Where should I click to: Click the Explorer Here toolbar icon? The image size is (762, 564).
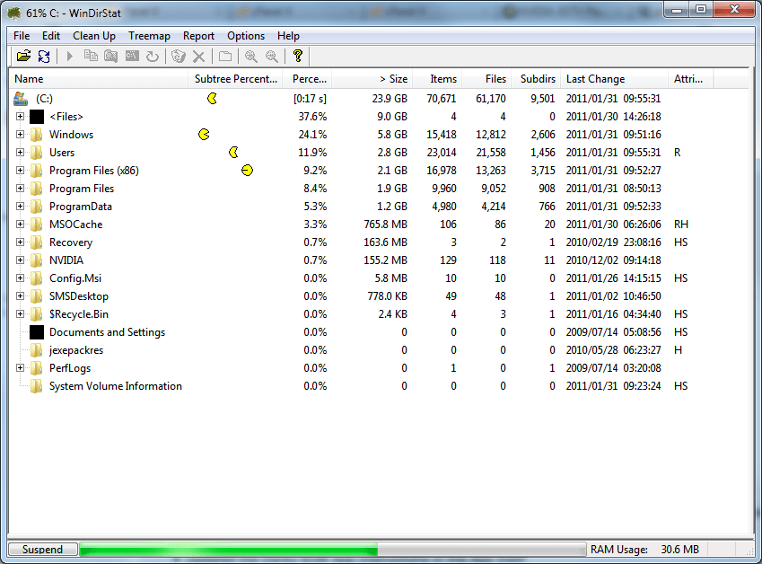click(110, 57)
